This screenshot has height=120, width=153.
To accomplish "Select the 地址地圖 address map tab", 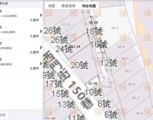I will pyautogui.click(x=89, y=6).
